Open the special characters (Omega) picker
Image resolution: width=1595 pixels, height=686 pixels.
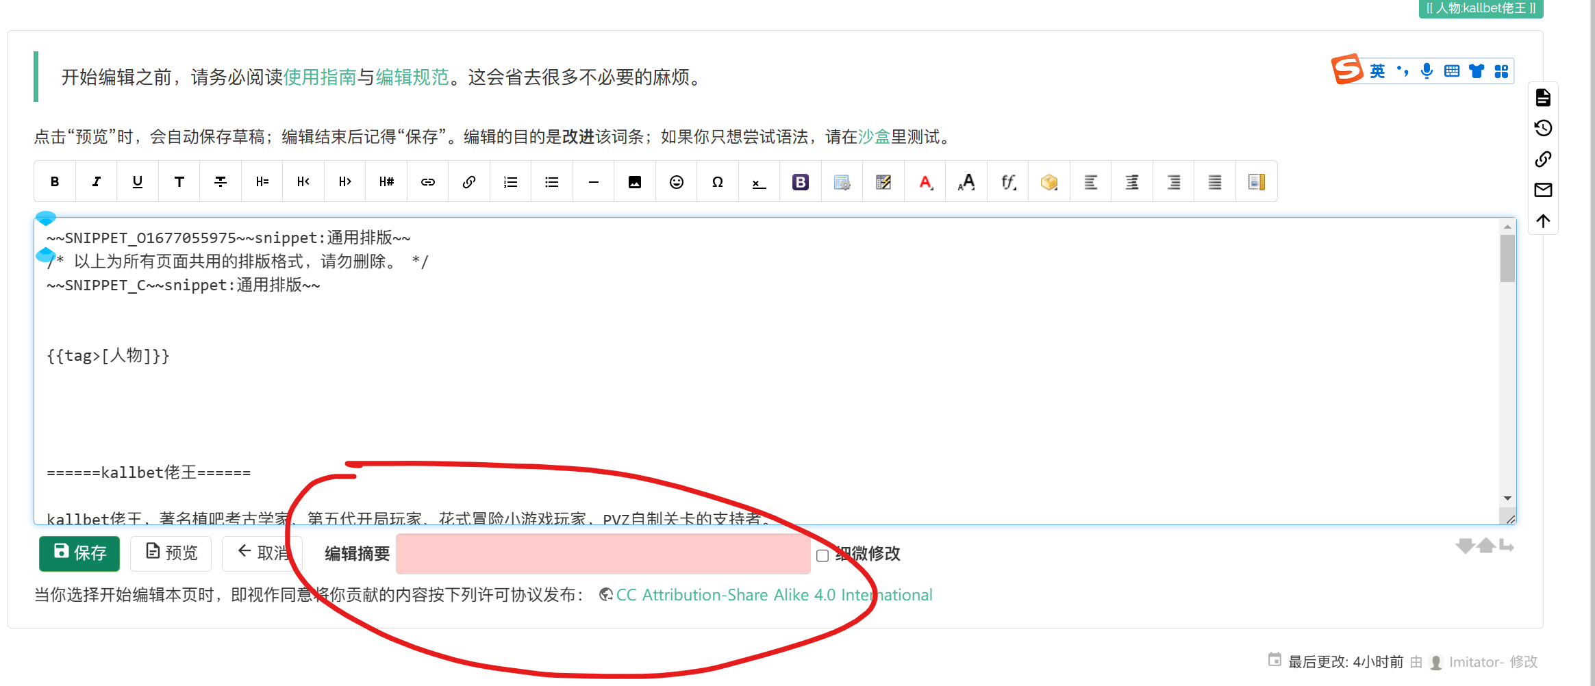click(717, 181)
